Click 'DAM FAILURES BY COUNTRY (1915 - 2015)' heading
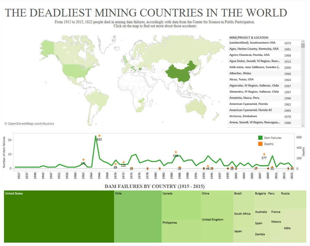This screenshot has height=246, width=310. point(155,186)
